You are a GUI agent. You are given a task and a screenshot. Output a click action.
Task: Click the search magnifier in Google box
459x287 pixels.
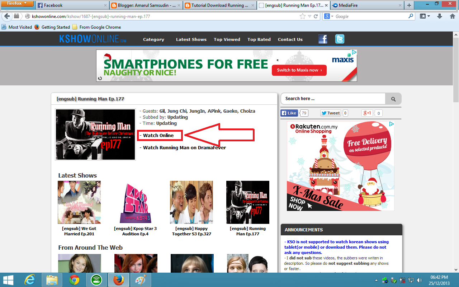pos(411,16)
